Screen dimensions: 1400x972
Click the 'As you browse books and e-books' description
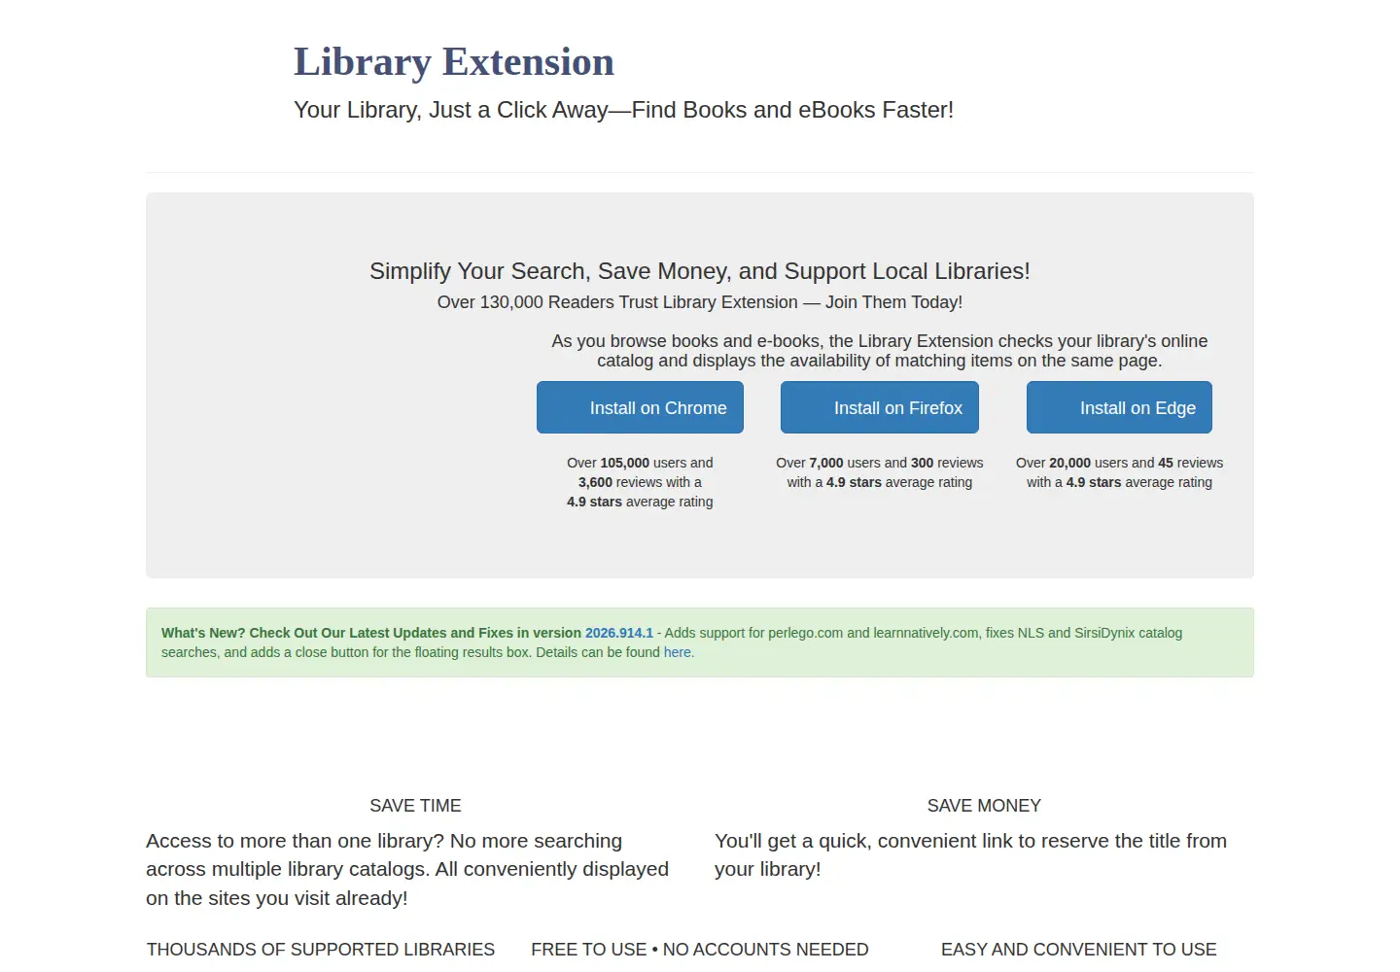tap(880, 351)
